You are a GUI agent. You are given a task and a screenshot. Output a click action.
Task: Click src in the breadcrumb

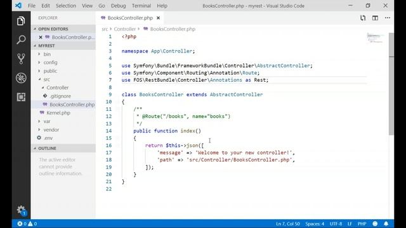click(105, 29)
